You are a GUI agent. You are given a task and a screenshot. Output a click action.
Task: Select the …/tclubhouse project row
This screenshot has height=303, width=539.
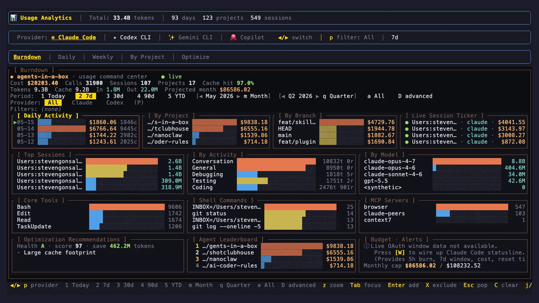(208, 129)
